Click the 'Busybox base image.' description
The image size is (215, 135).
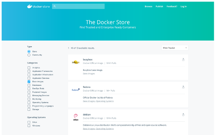pos(93,70)
